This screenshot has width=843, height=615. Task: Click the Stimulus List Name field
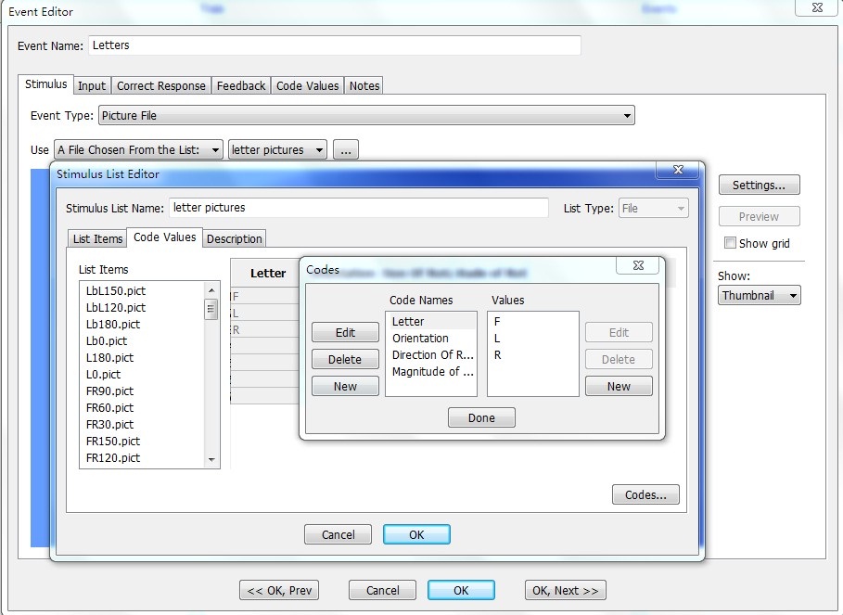point(359,208)
